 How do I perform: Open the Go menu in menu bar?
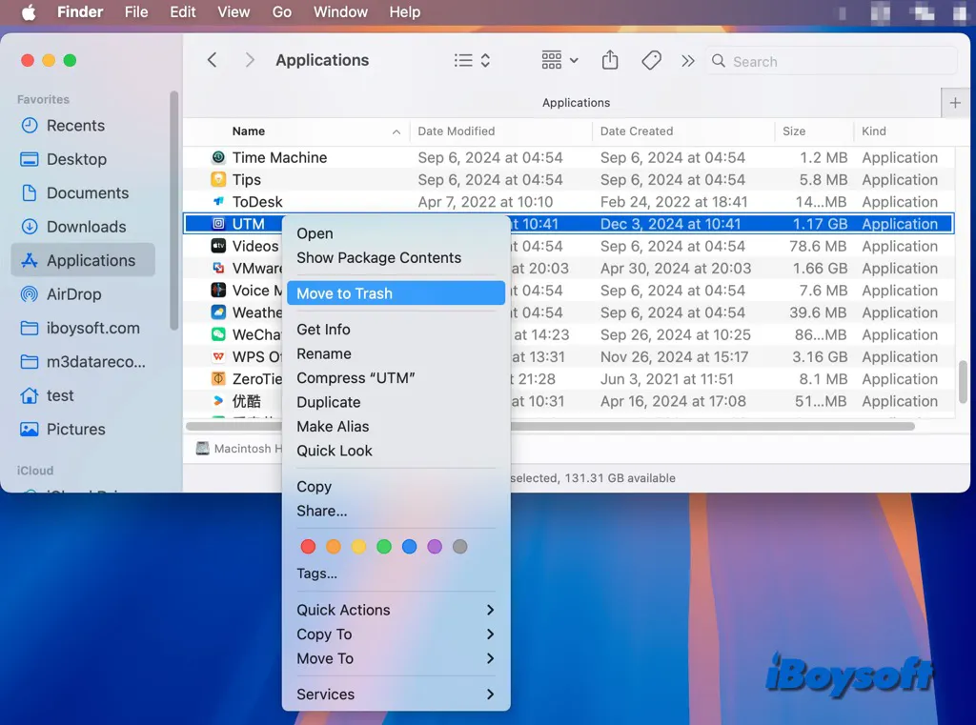click(281, 11)
